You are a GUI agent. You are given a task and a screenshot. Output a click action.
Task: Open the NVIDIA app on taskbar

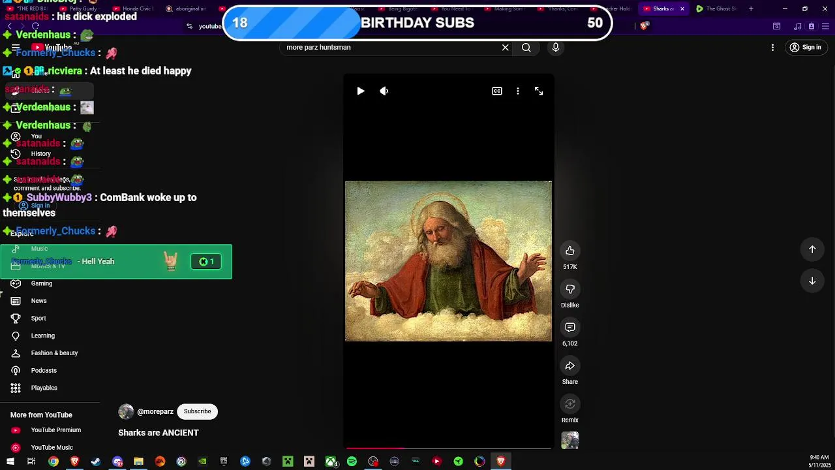coord(202,462)
